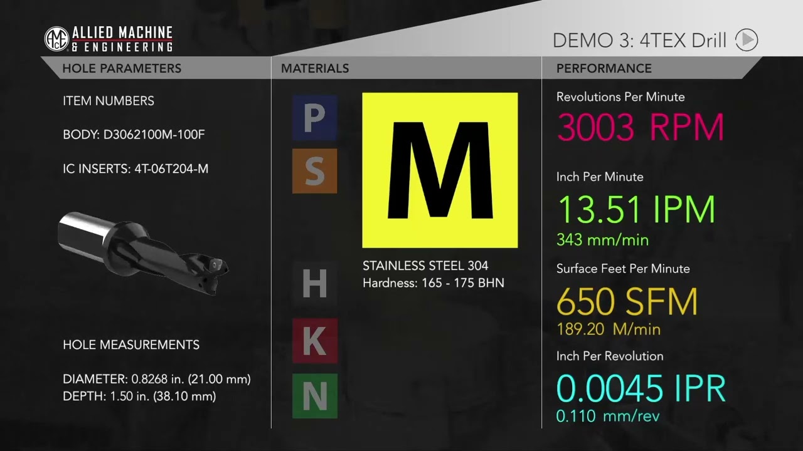Click the PERFORMANCE header

coord(604,68)
